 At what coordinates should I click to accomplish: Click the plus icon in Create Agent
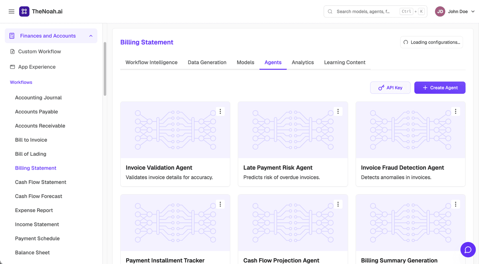(x=425, y=88)
